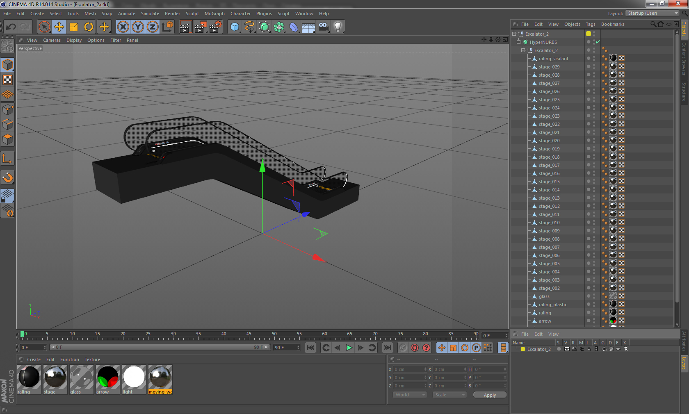
Task: Add a light object
Action: [x=338, y=27]
